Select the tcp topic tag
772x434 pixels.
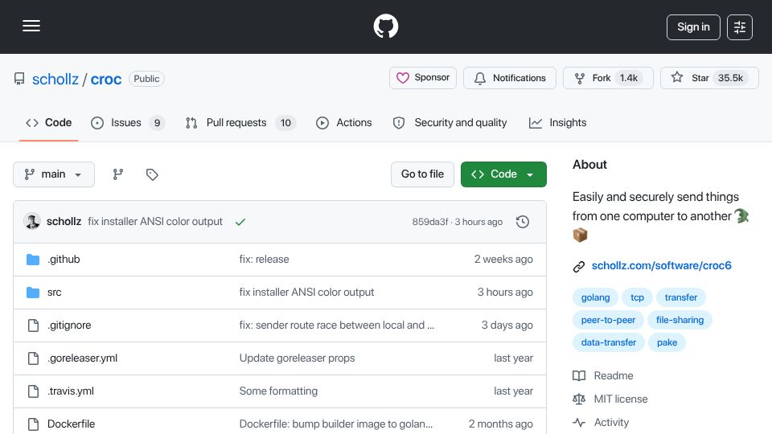click(x=637, y=297)
